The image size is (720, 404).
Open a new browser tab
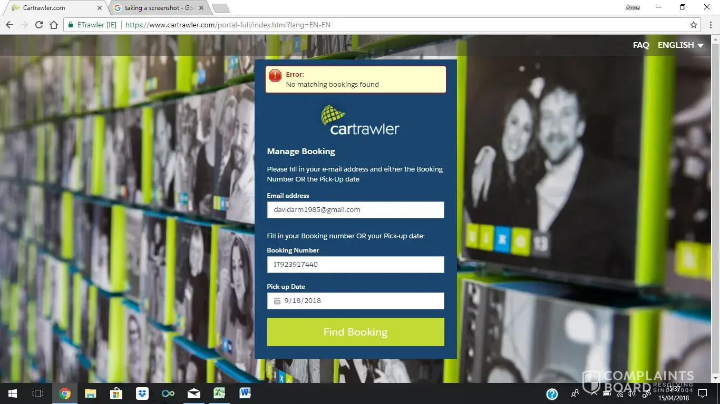pyautogui.click(x=220, y=8)
